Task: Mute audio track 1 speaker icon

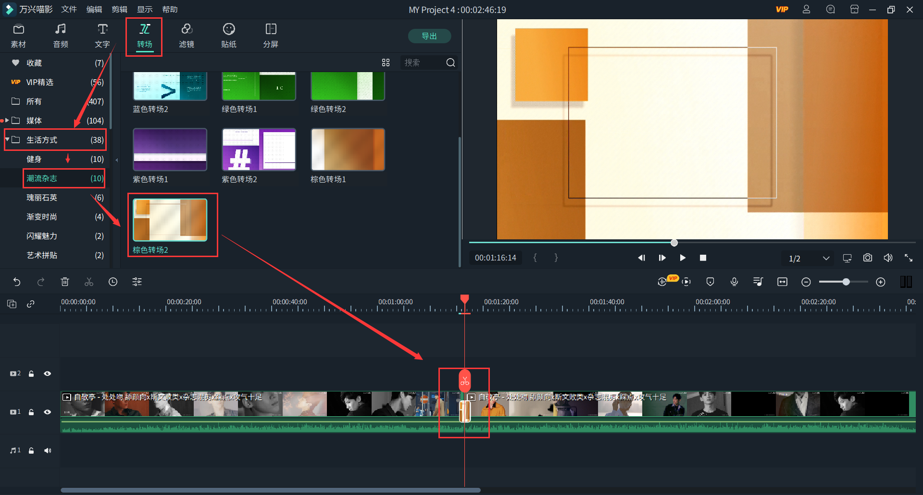Action: point(48,450)
